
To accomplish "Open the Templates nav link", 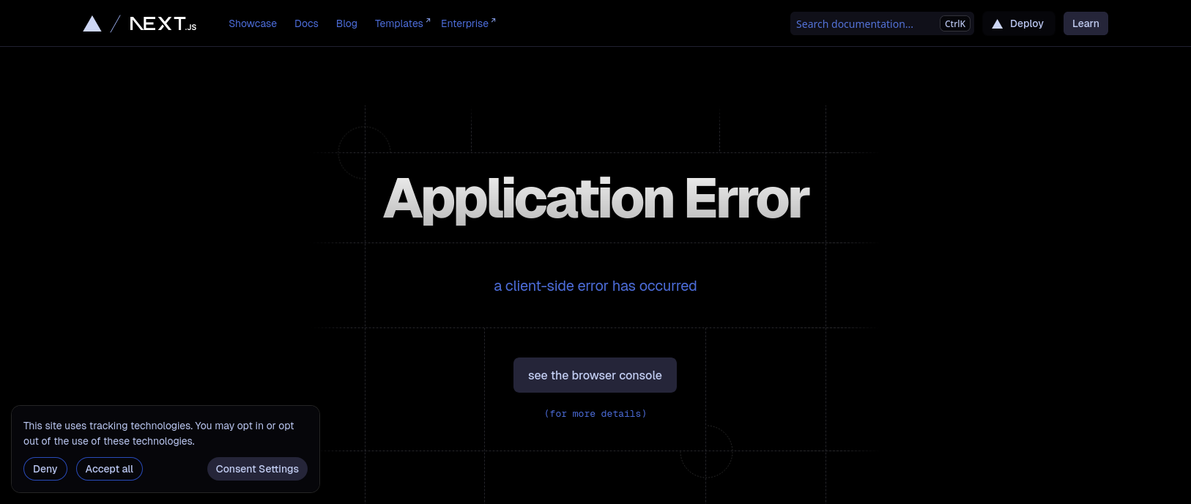I will pos(398,23).
